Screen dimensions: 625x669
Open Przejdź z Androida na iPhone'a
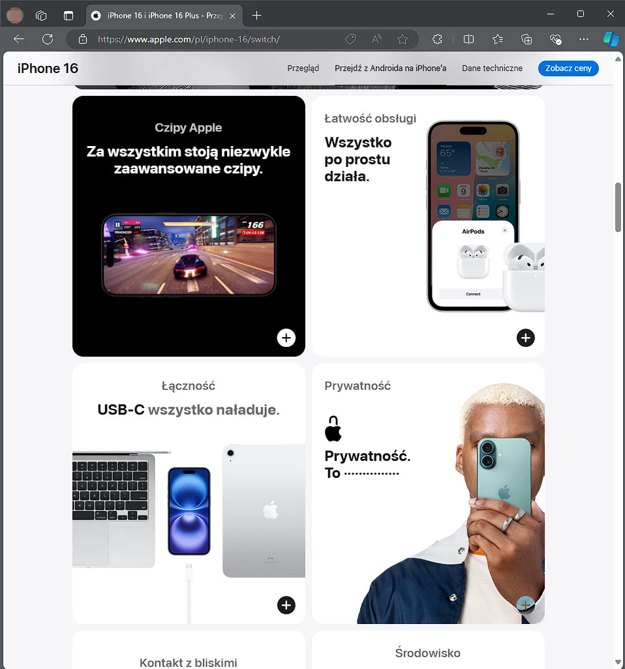click(x=390, y=68)
